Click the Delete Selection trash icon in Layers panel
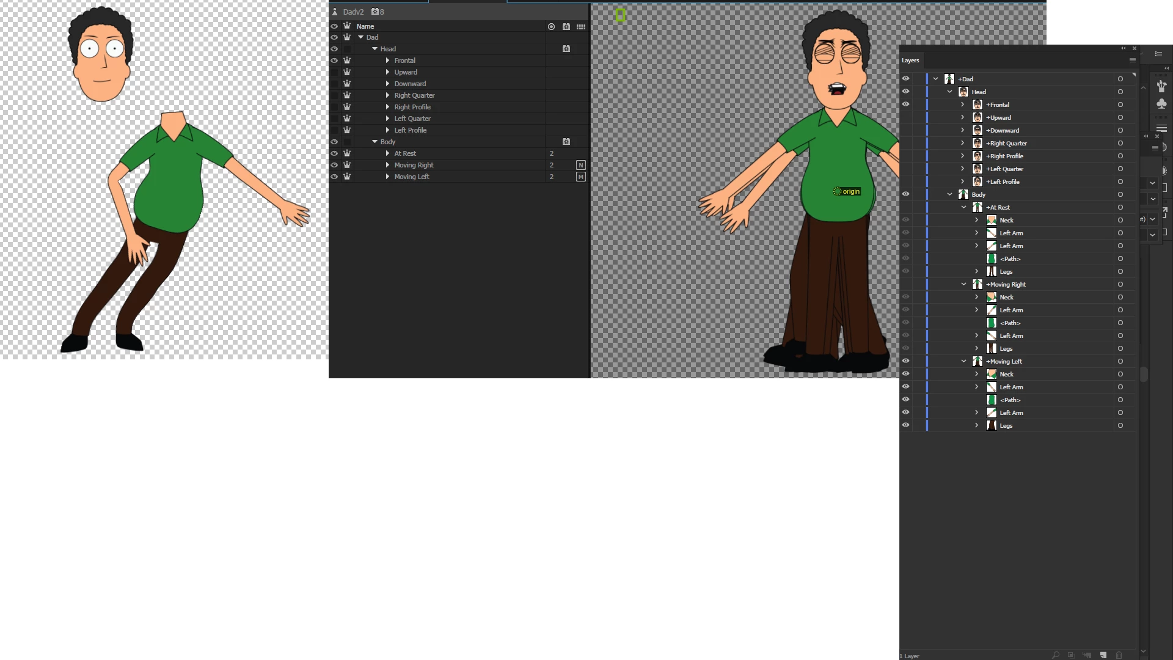 [x=1119, y=655]
